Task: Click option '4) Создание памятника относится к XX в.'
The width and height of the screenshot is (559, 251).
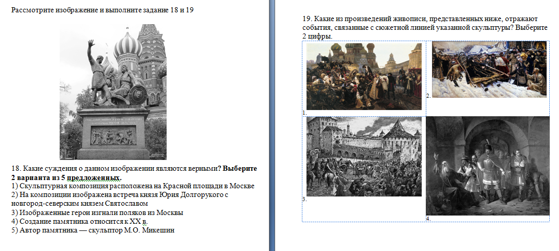Action: click(x=80, y=221)
